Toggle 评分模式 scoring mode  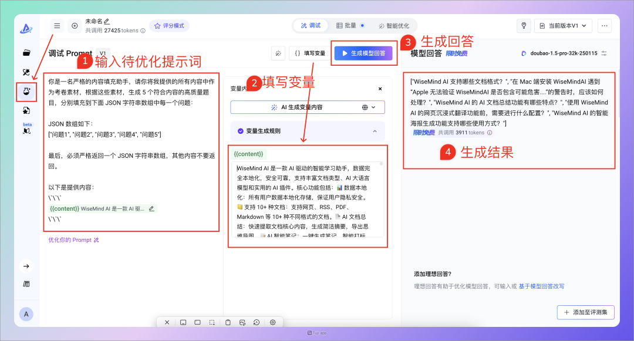(x=169, y=26)
